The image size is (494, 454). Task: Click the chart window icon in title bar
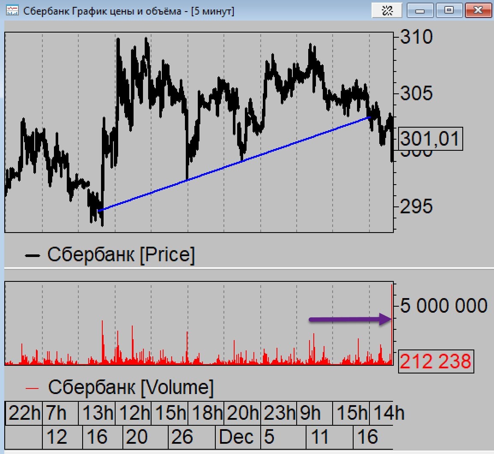(12, 10)
